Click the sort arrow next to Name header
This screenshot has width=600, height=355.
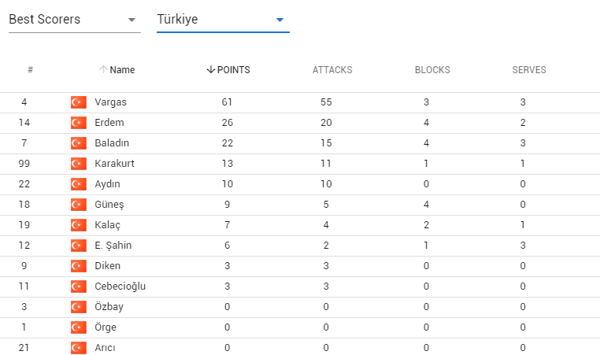102,70
